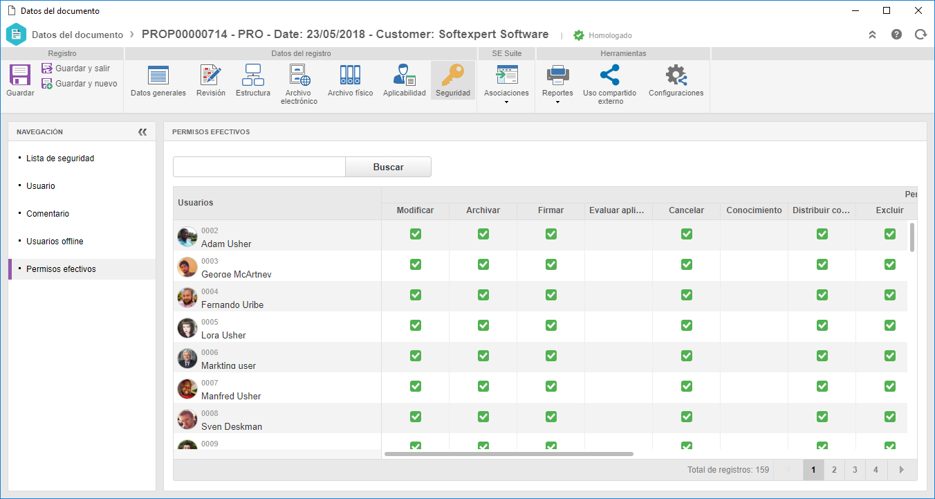The width and height of the screenshot is (935, 499).
Task: Click the refresh icon in the header
Action: pos(920,35)
